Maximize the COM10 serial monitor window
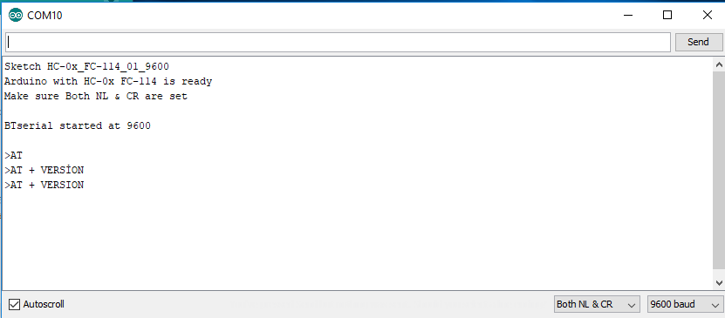Screen dimensions: 725x318 tap(667, 15)
